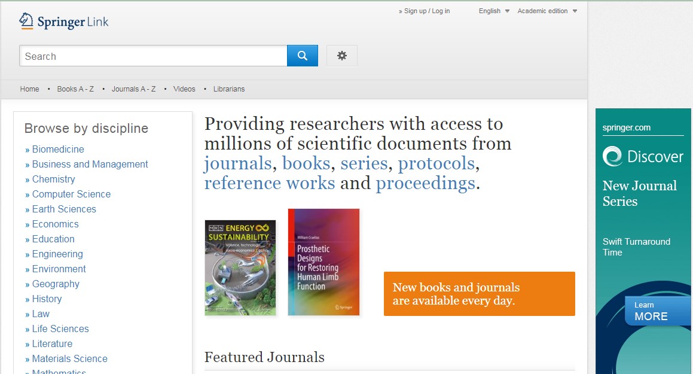693x374 pixels.
Task: Browse the Law discipline
Action: coord(41,314)
